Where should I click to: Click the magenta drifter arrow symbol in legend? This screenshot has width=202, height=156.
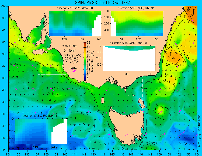pyautogui.click(x=74, y=71)
